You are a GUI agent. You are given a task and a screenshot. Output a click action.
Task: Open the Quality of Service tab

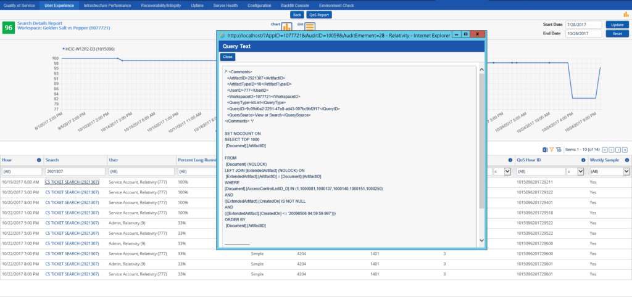pos(19,6)
